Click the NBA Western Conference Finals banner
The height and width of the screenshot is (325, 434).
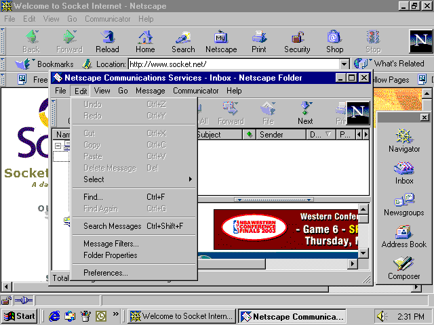tap(285, 230)
